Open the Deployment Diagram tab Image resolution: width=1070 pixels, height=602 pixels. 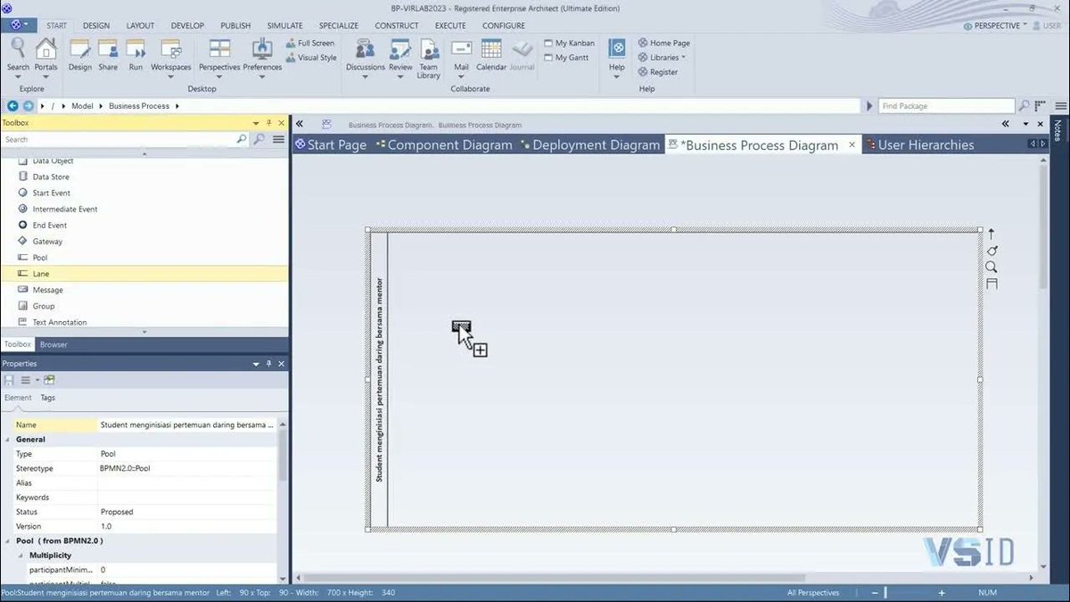594,144
